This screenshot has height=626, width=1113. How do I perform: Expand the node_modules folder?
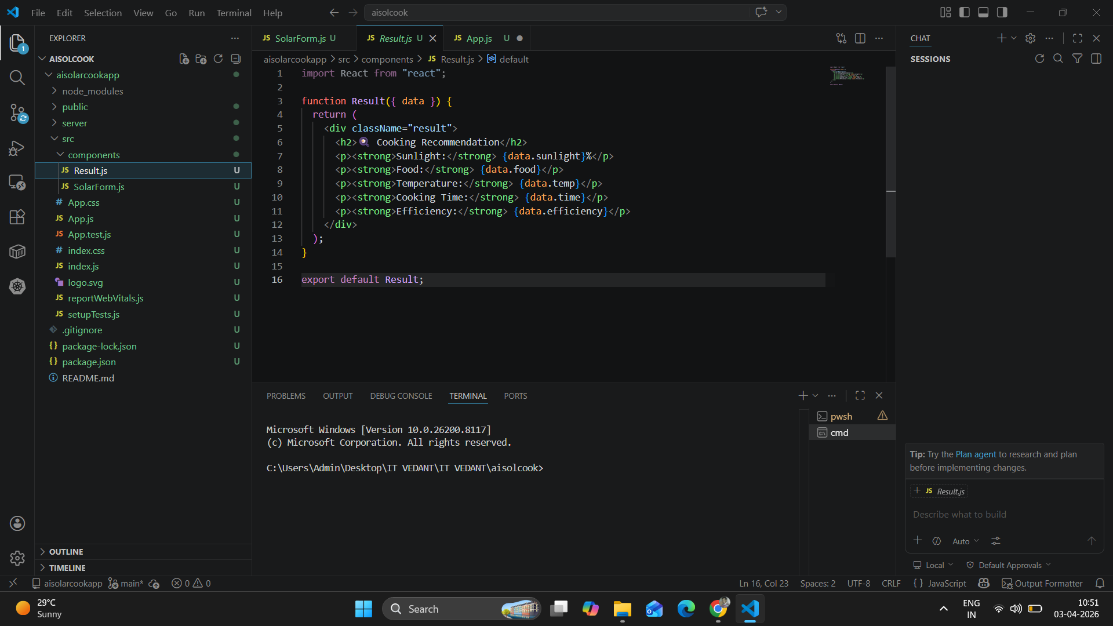click(93, 91)
